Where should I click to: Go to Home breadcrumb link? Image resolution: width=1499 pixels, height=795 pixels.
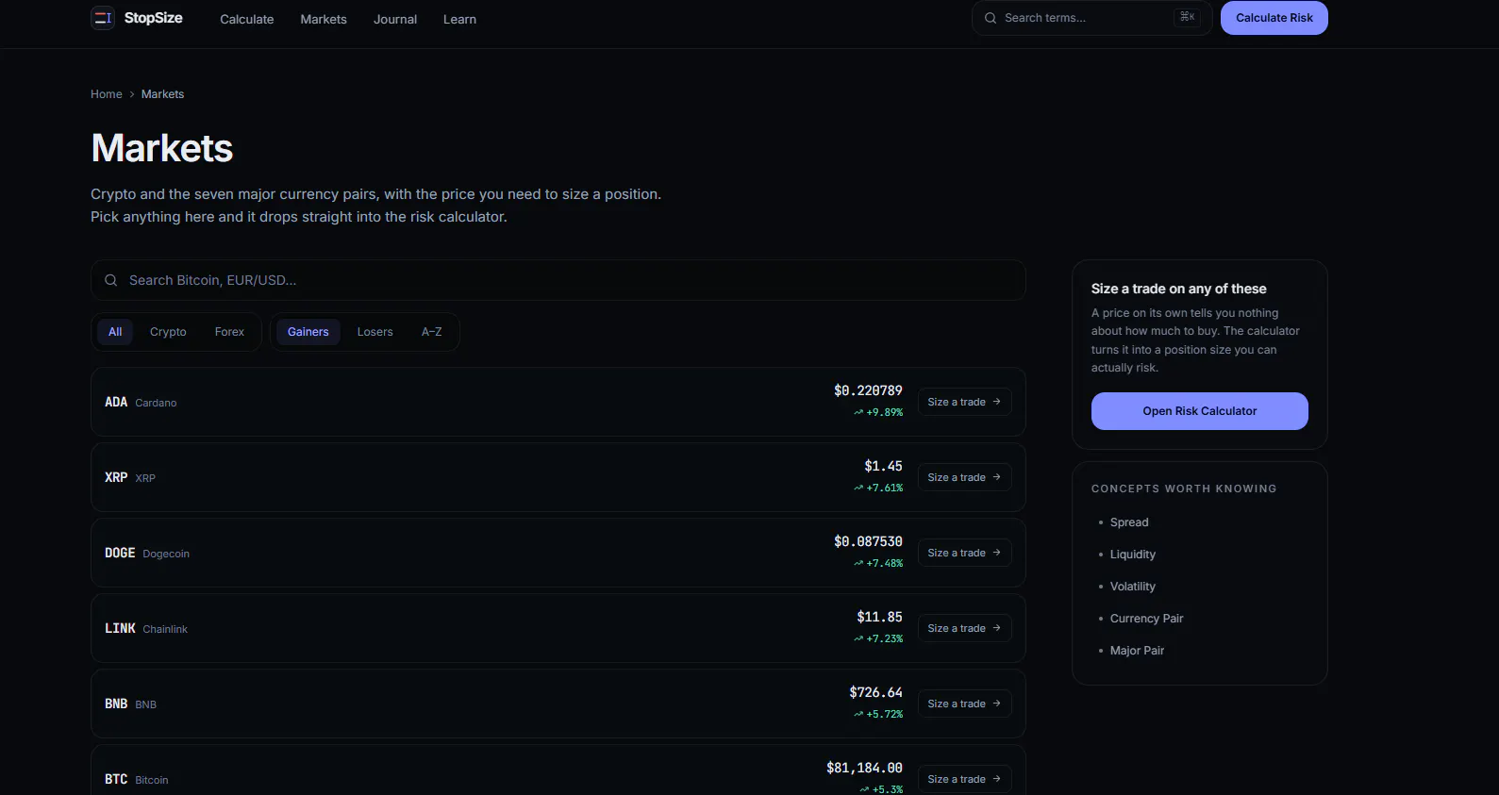click(107, 94)
